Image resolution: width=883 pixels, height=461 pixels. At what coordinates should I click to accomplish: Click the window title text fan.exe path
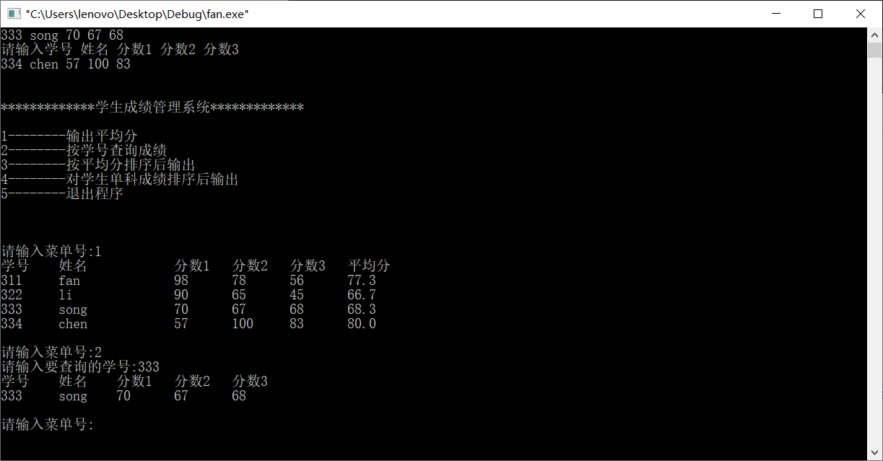pyautogui.click(x=137, y=14)
